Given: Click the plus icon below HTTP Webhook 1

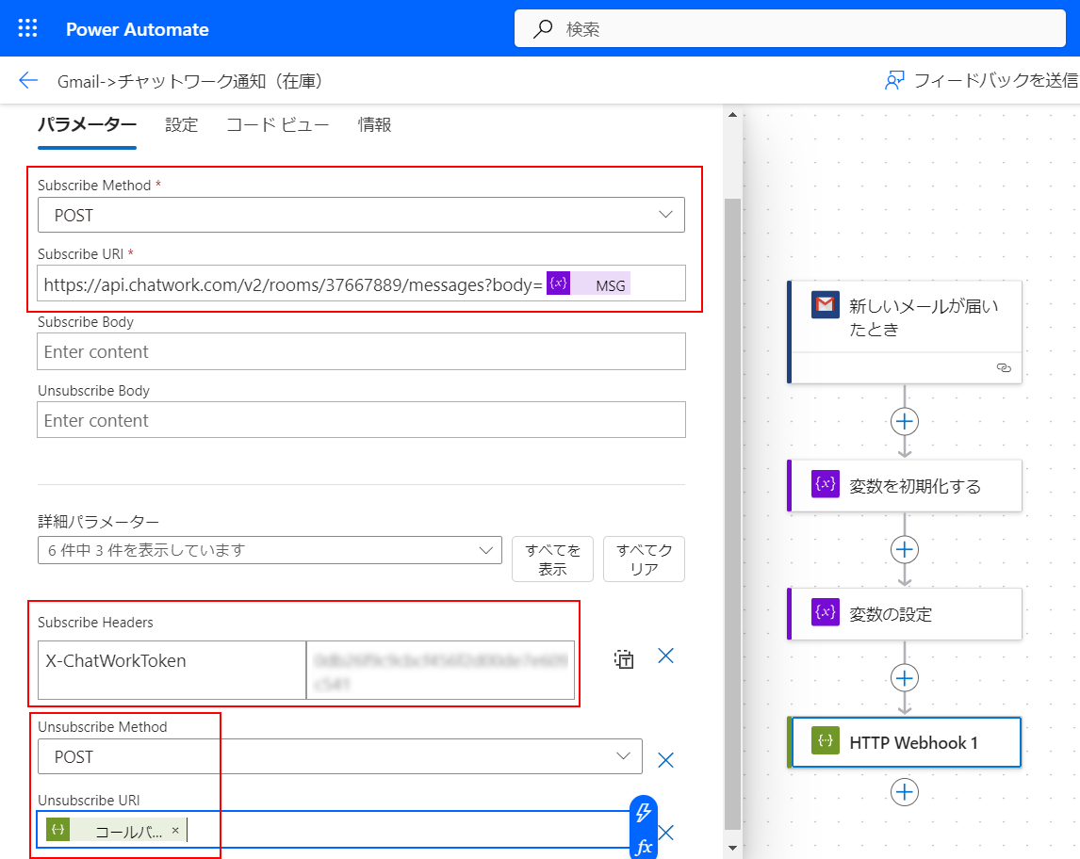Looking at the screenshot, I should click(904, 792).
